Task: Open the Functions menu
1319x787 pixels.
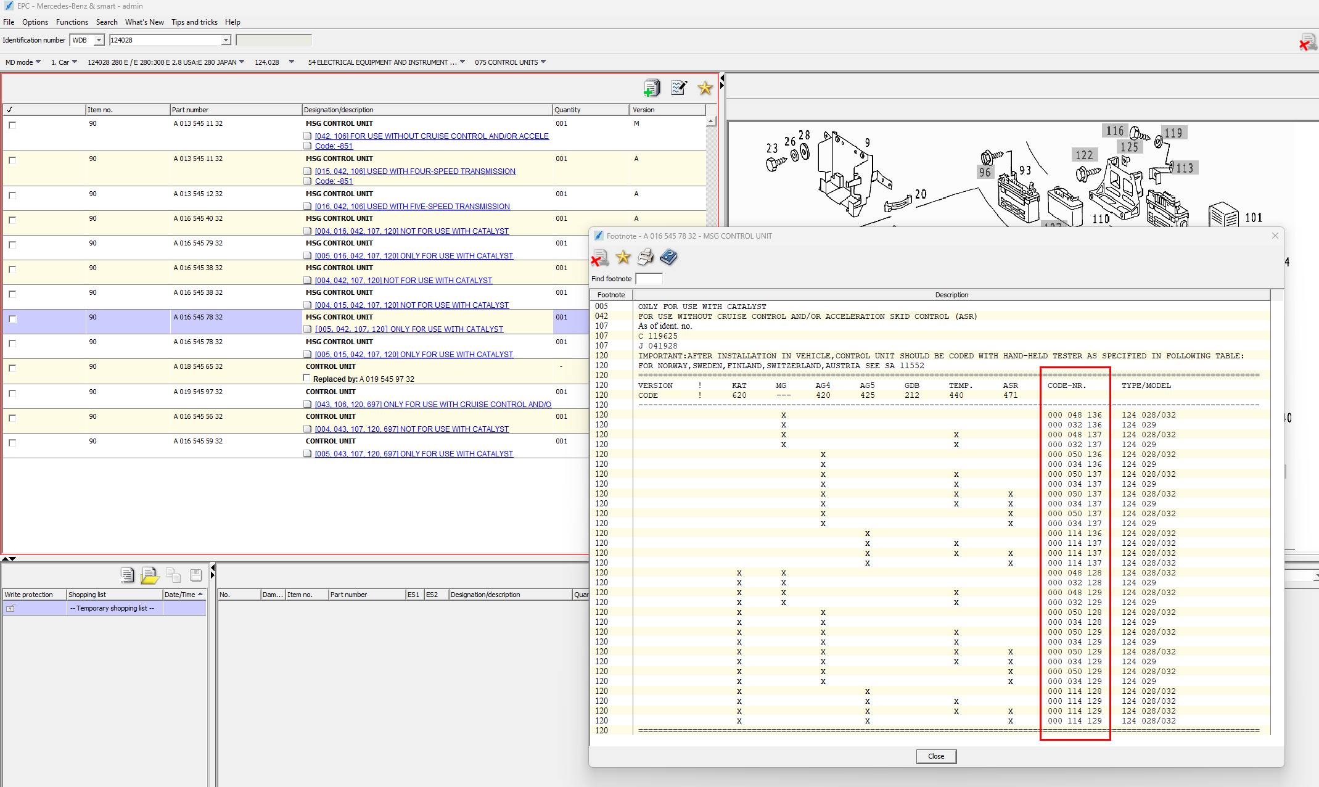Action: click(72, 22)
